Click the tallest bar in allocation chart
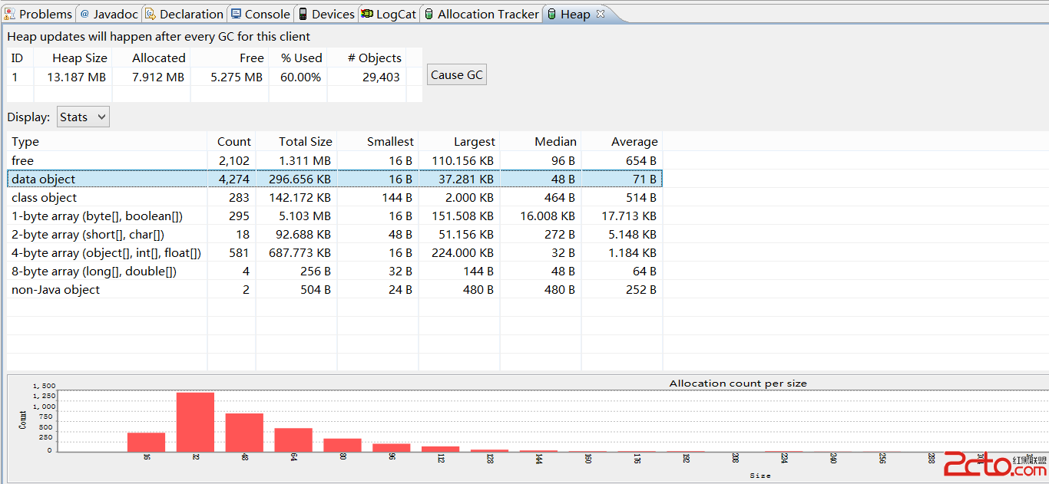The image size is (1049, 484). [195, 422]
